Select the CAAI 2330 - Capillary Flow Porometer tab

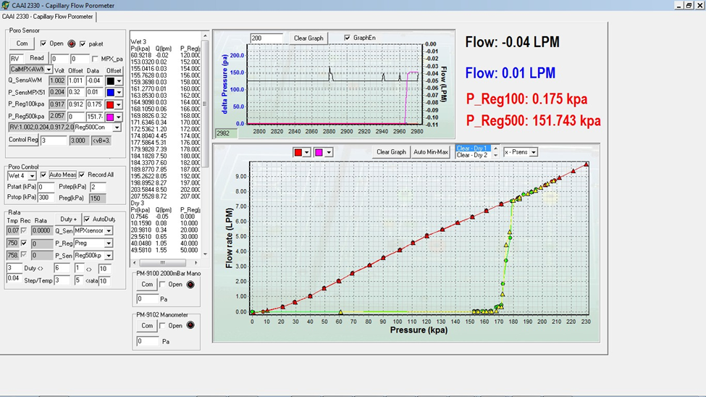[48, 17]
